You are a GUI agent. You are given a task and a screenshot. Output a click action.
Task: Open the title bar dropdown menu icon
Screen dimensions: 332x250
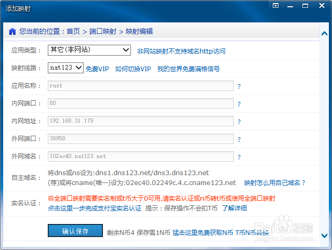pos(275,6)
